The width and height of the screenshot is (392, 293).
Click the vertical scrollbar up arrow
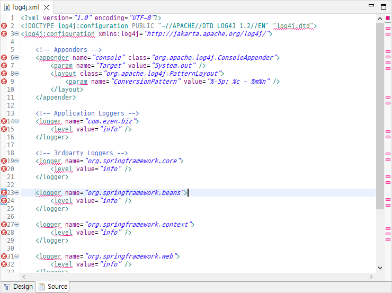[380, 19]
